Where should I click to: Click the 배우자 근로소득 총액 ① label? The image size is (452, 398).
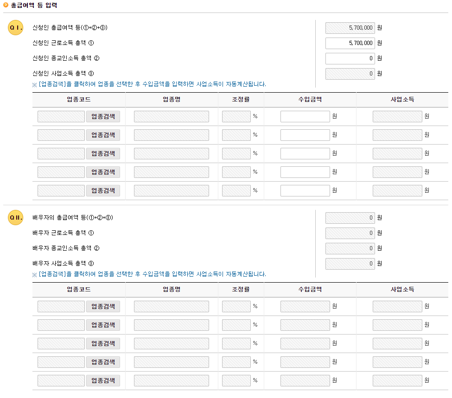coord(63,233)
